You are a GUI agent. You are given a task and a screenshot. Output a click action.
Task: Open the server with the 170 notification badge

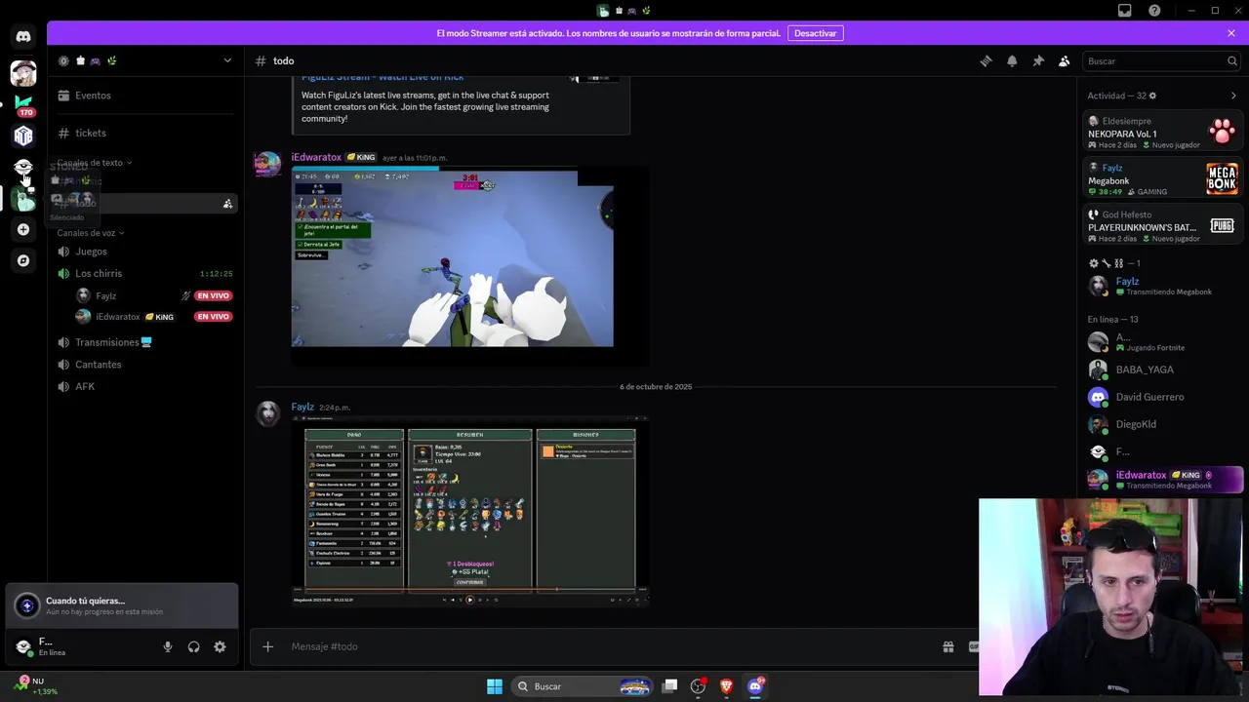(x=23, y=104)
